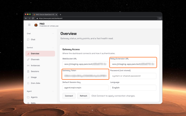View the Usage page
Image resolution: width=186 pixels, height=116 pixels.
[34, 77]
